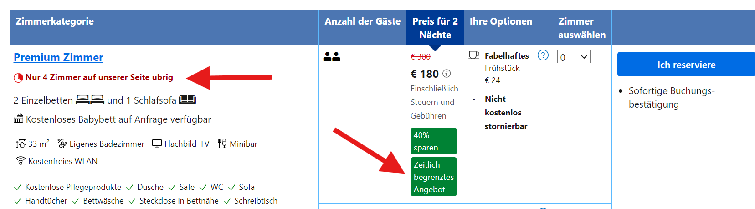Screen dimensions: 755x209
Task: Click the baby crib icon
Action: [18, 119]
